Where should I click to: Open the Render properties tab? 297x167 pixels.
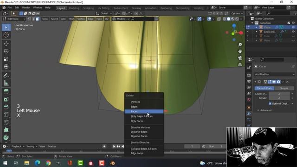point(249,75)
